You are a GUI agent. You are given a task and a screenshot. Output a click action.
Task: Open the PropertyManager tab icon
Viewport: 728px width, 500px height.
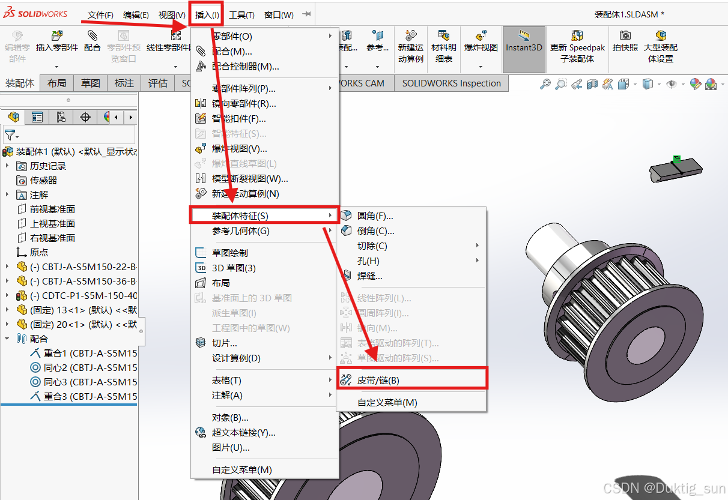37,117
